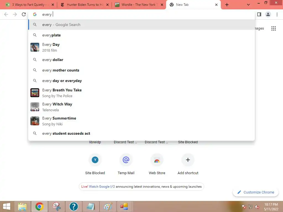Click the 'Discord Test' shortcut label after 'libreidp'
The width and height of the screenshot is (283, 212).
(125, 142)
